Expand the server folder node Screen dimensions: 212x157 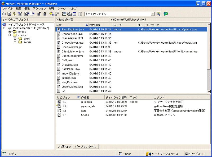pyautogui.click(x=15, y=42)
